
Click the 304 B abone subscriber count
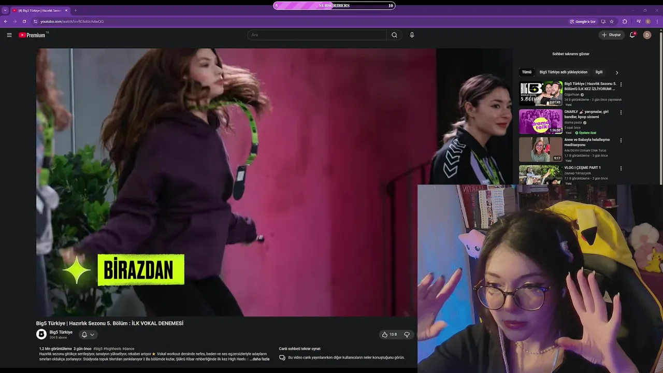[58, 338]
